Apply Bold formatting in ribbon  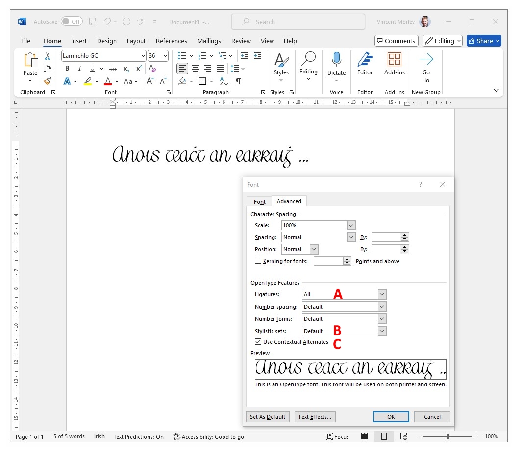[x=67, y=69]
